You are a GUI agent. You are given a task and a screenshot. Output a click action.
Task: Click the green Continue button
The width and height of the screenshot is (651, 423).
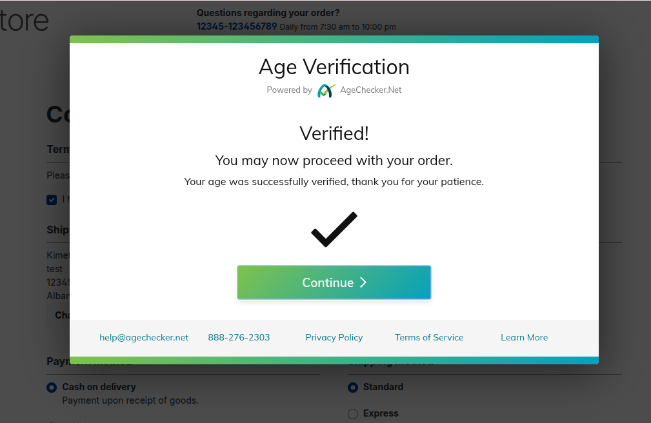pos(334,282)
